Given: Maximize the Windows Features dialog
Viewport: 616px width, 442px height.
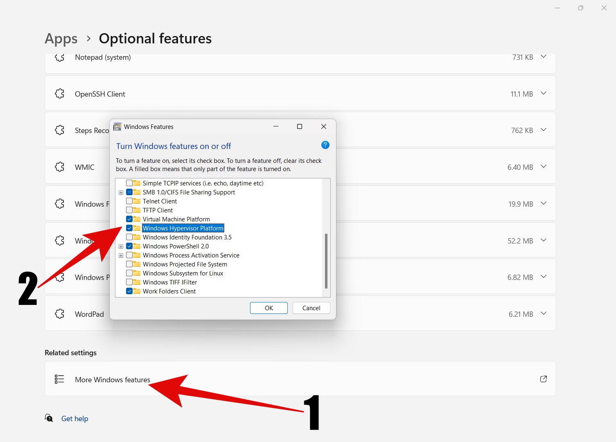Looking at the screenshot, I should [300, 126].
